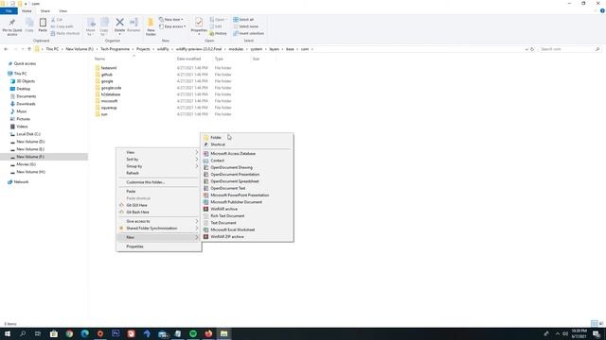Click wildfly in breadcrumb path
Viewport: 606px width, 340px height.
[x=163, y=49]
